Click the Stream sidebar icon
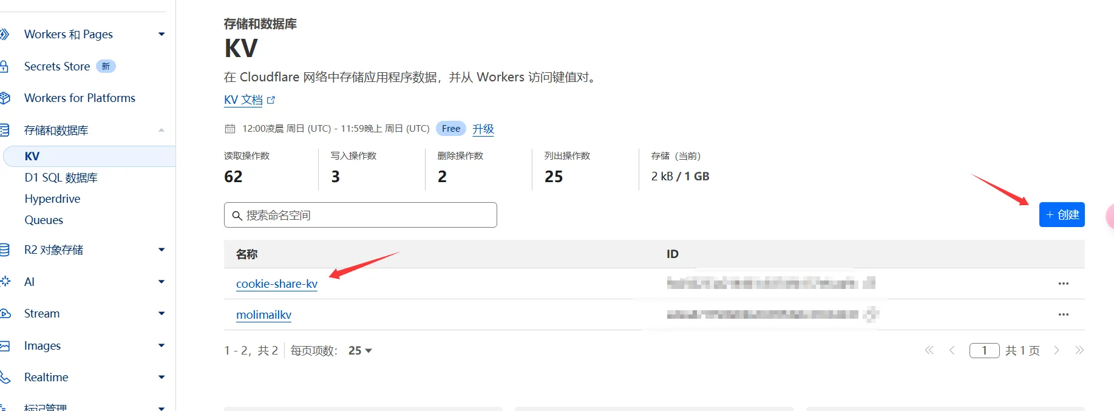This screenshot has width=1114, height=411. pos(5,313)
